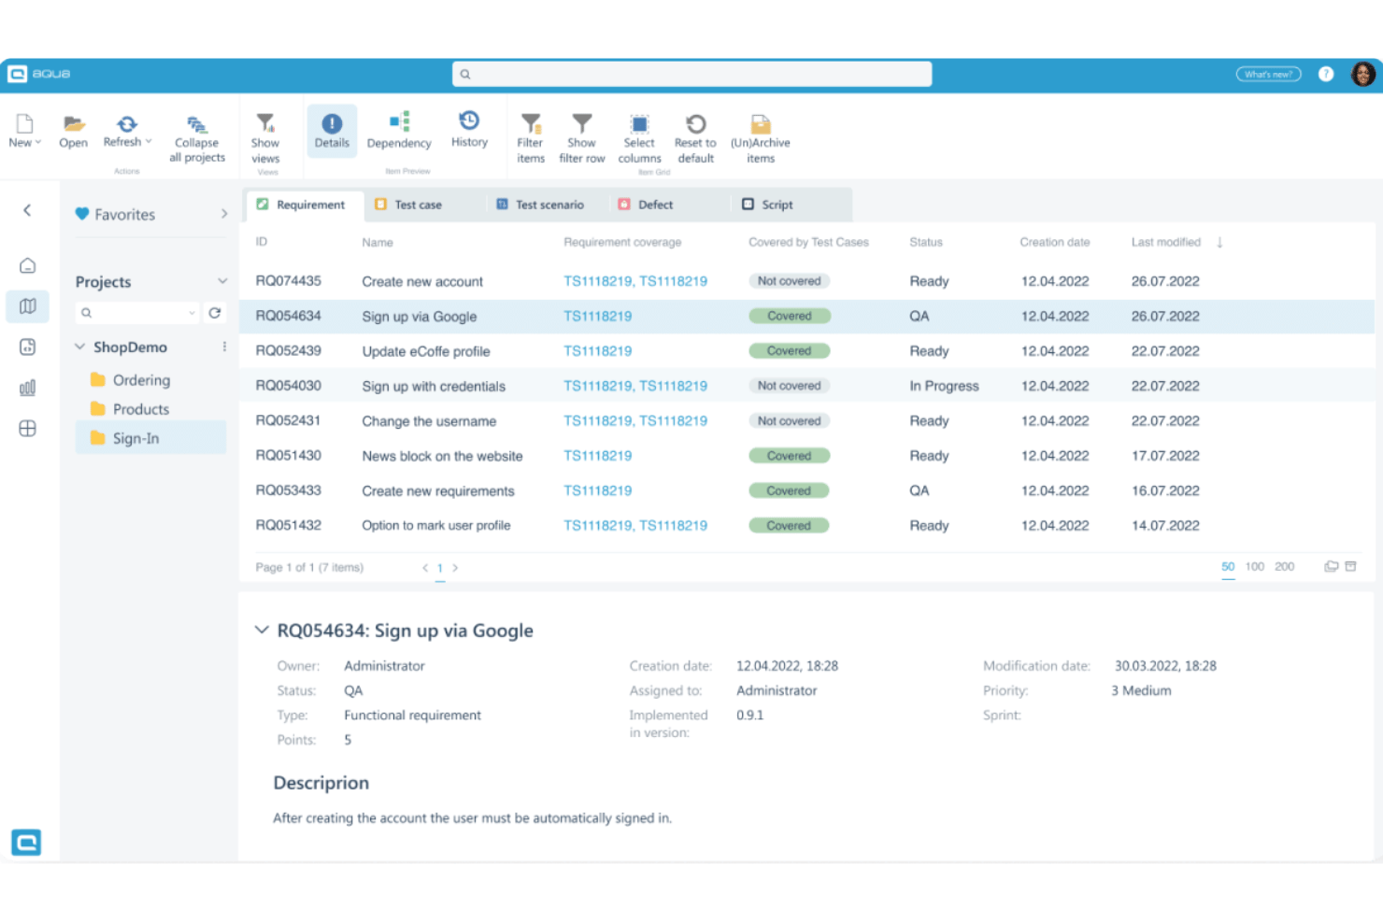Screen dimensions: 1383x922
Task: Open the Refresh dropdown arrow
Action: pyautogui.click(x=149, y=142)
